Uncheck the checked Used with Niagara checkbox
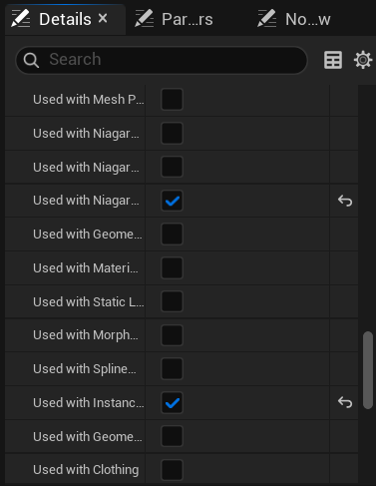This screenshot has height=486, width=376. (172, 201)
